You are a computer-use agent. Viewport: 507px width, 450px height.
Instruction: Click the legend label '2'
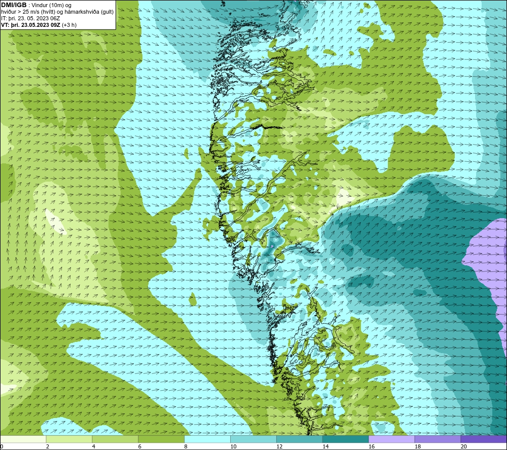click(x=48, y=446)
